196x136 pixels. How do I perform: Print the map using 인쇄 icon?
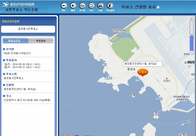[x=100, y=6]
